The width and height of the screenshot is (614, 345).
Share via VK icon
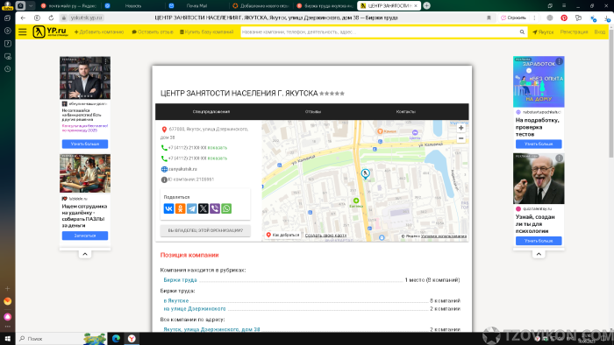pyautogui.click(x=168, y=208)
